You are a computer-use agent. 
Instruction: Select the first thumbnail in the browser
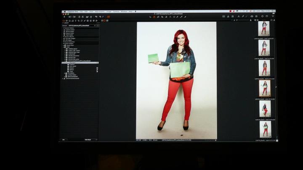[264, 29]
